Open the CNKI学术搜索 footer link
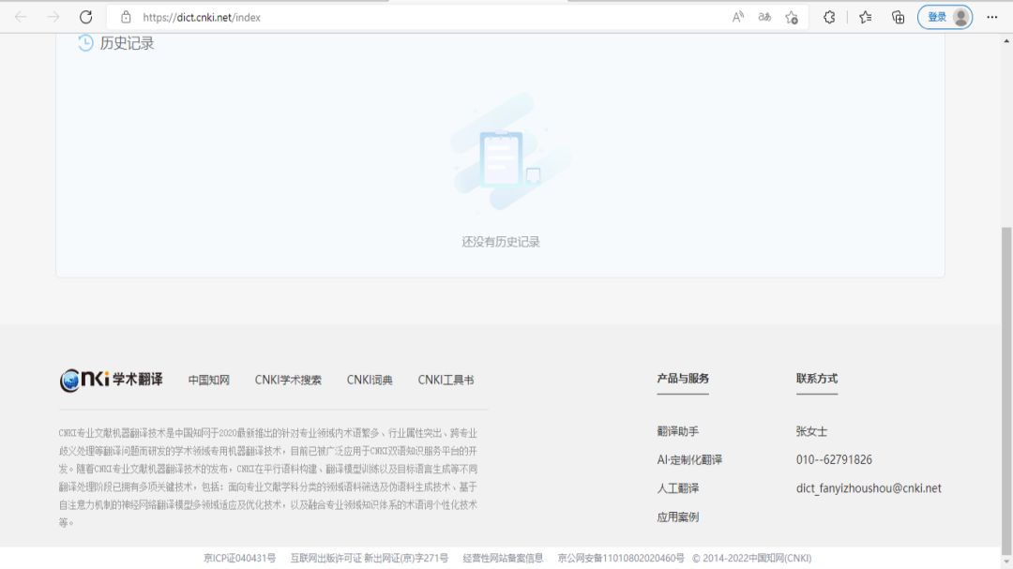Screen dimensions: 1013x569 pyautogui.click(x=288, y=380)
